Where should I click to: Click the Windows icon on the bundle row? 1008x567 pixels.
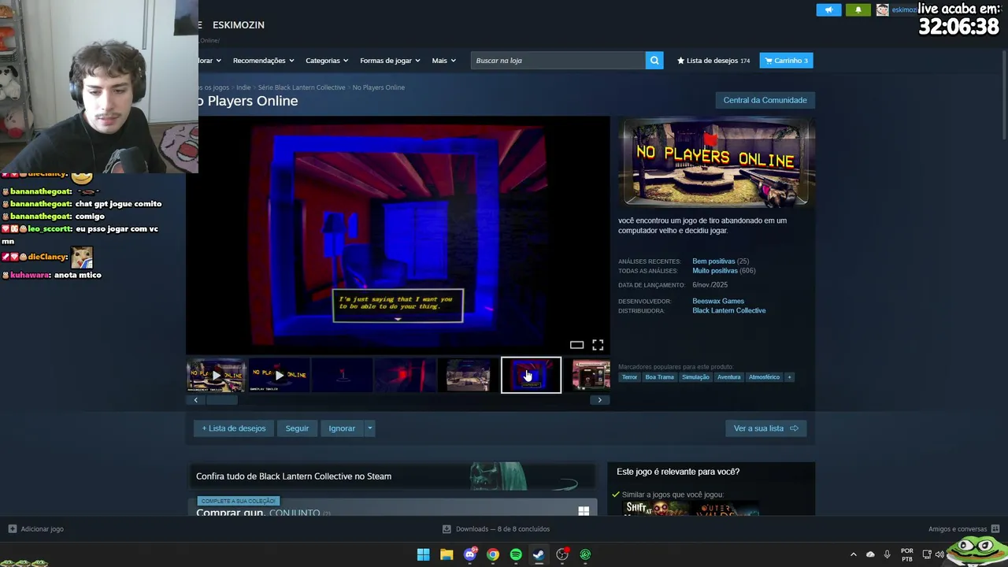[x=584, y=511]
